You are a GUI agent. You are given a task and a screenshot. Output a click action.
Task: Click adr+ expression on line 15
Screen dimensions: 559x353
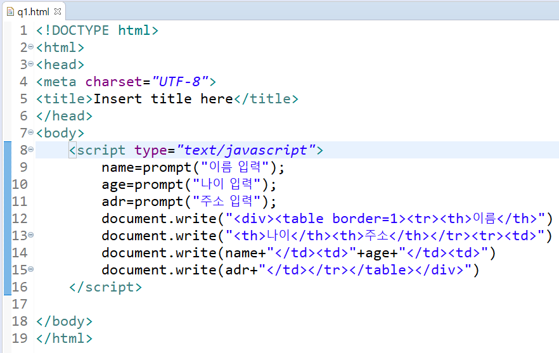pos(241,270)
